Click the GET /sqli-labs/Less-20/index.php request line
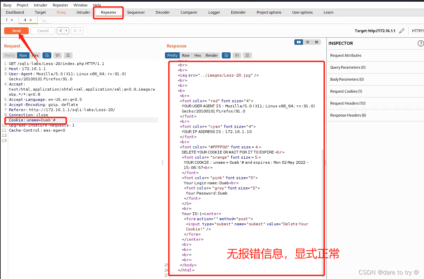Viewport: 424px width, 279px height. 56,64
